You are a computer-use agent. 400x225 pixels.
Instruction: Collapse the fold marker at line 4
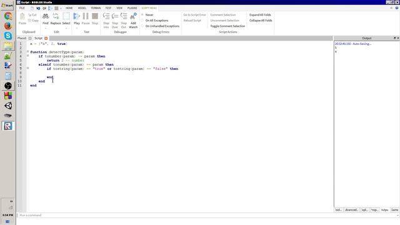tap(27, 56)
